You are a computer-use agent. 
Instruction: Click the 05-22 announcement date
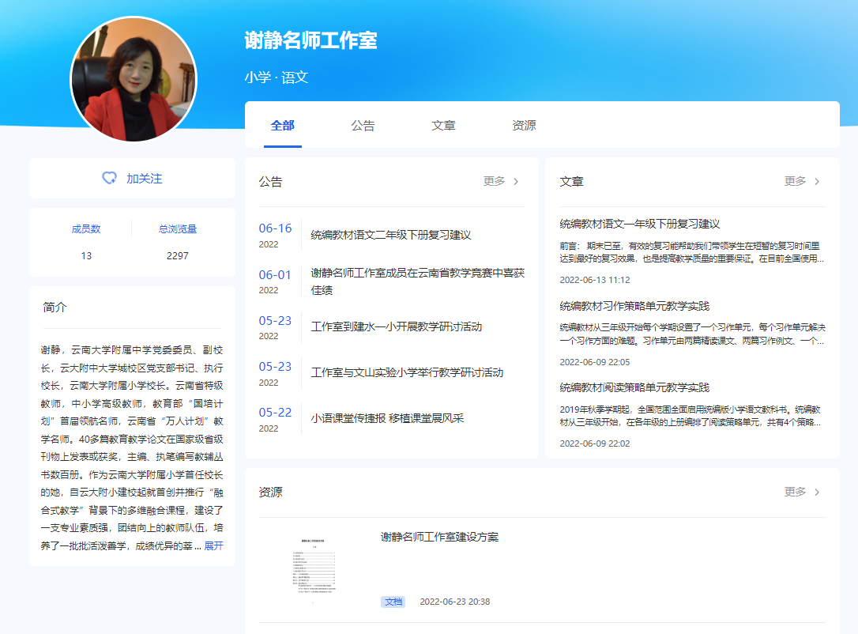[x=275, y=413]
